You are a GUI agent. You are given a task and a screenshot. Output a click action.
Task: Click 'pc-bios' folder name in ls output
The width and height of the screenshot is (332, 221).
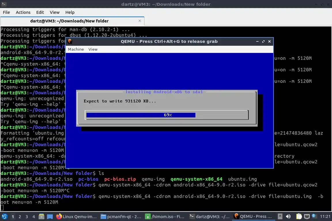coord(88,179)
